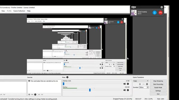Open the Scene Collection menu
The width and height of the screenshot is (179, 100).
coord(19,11)
